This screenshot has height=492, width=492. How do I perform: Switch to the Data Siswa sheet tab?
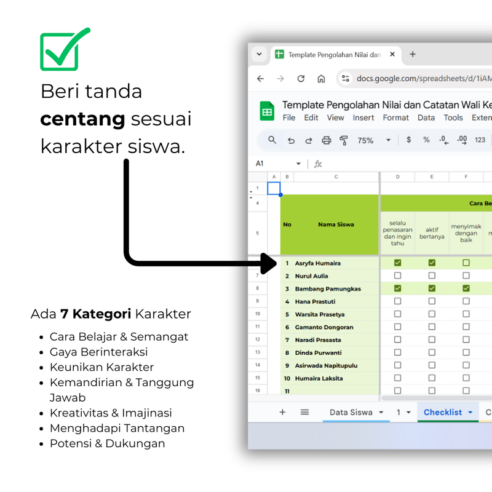coord(351,412)
